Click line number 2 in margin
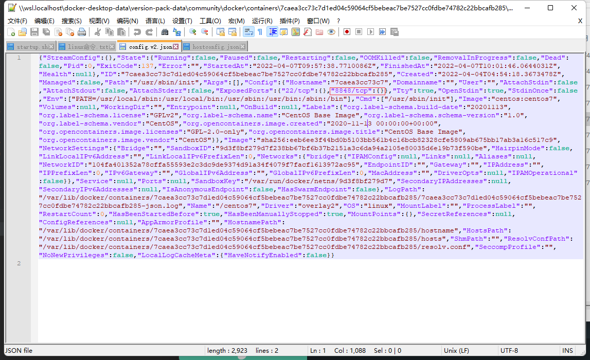590x360 pixels. [19, 263]
